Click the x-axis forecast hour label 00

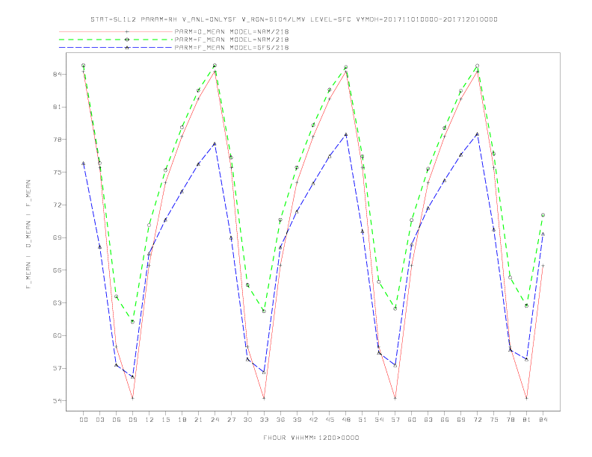84,420
